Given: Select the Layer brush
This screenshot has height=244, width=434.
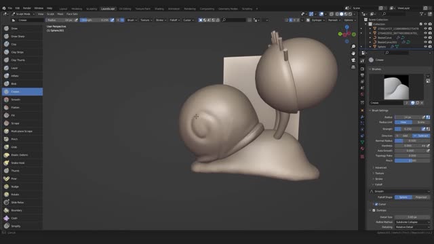Looking at the screenshot, I should [x=22, y=68].
